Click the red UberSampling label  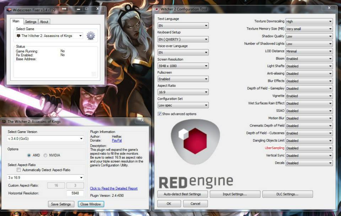click(275, 148)
